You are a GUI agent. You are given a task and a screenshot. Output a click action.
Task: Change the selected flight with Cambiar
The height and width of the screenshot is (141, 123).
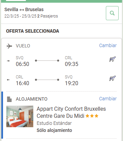108,45
